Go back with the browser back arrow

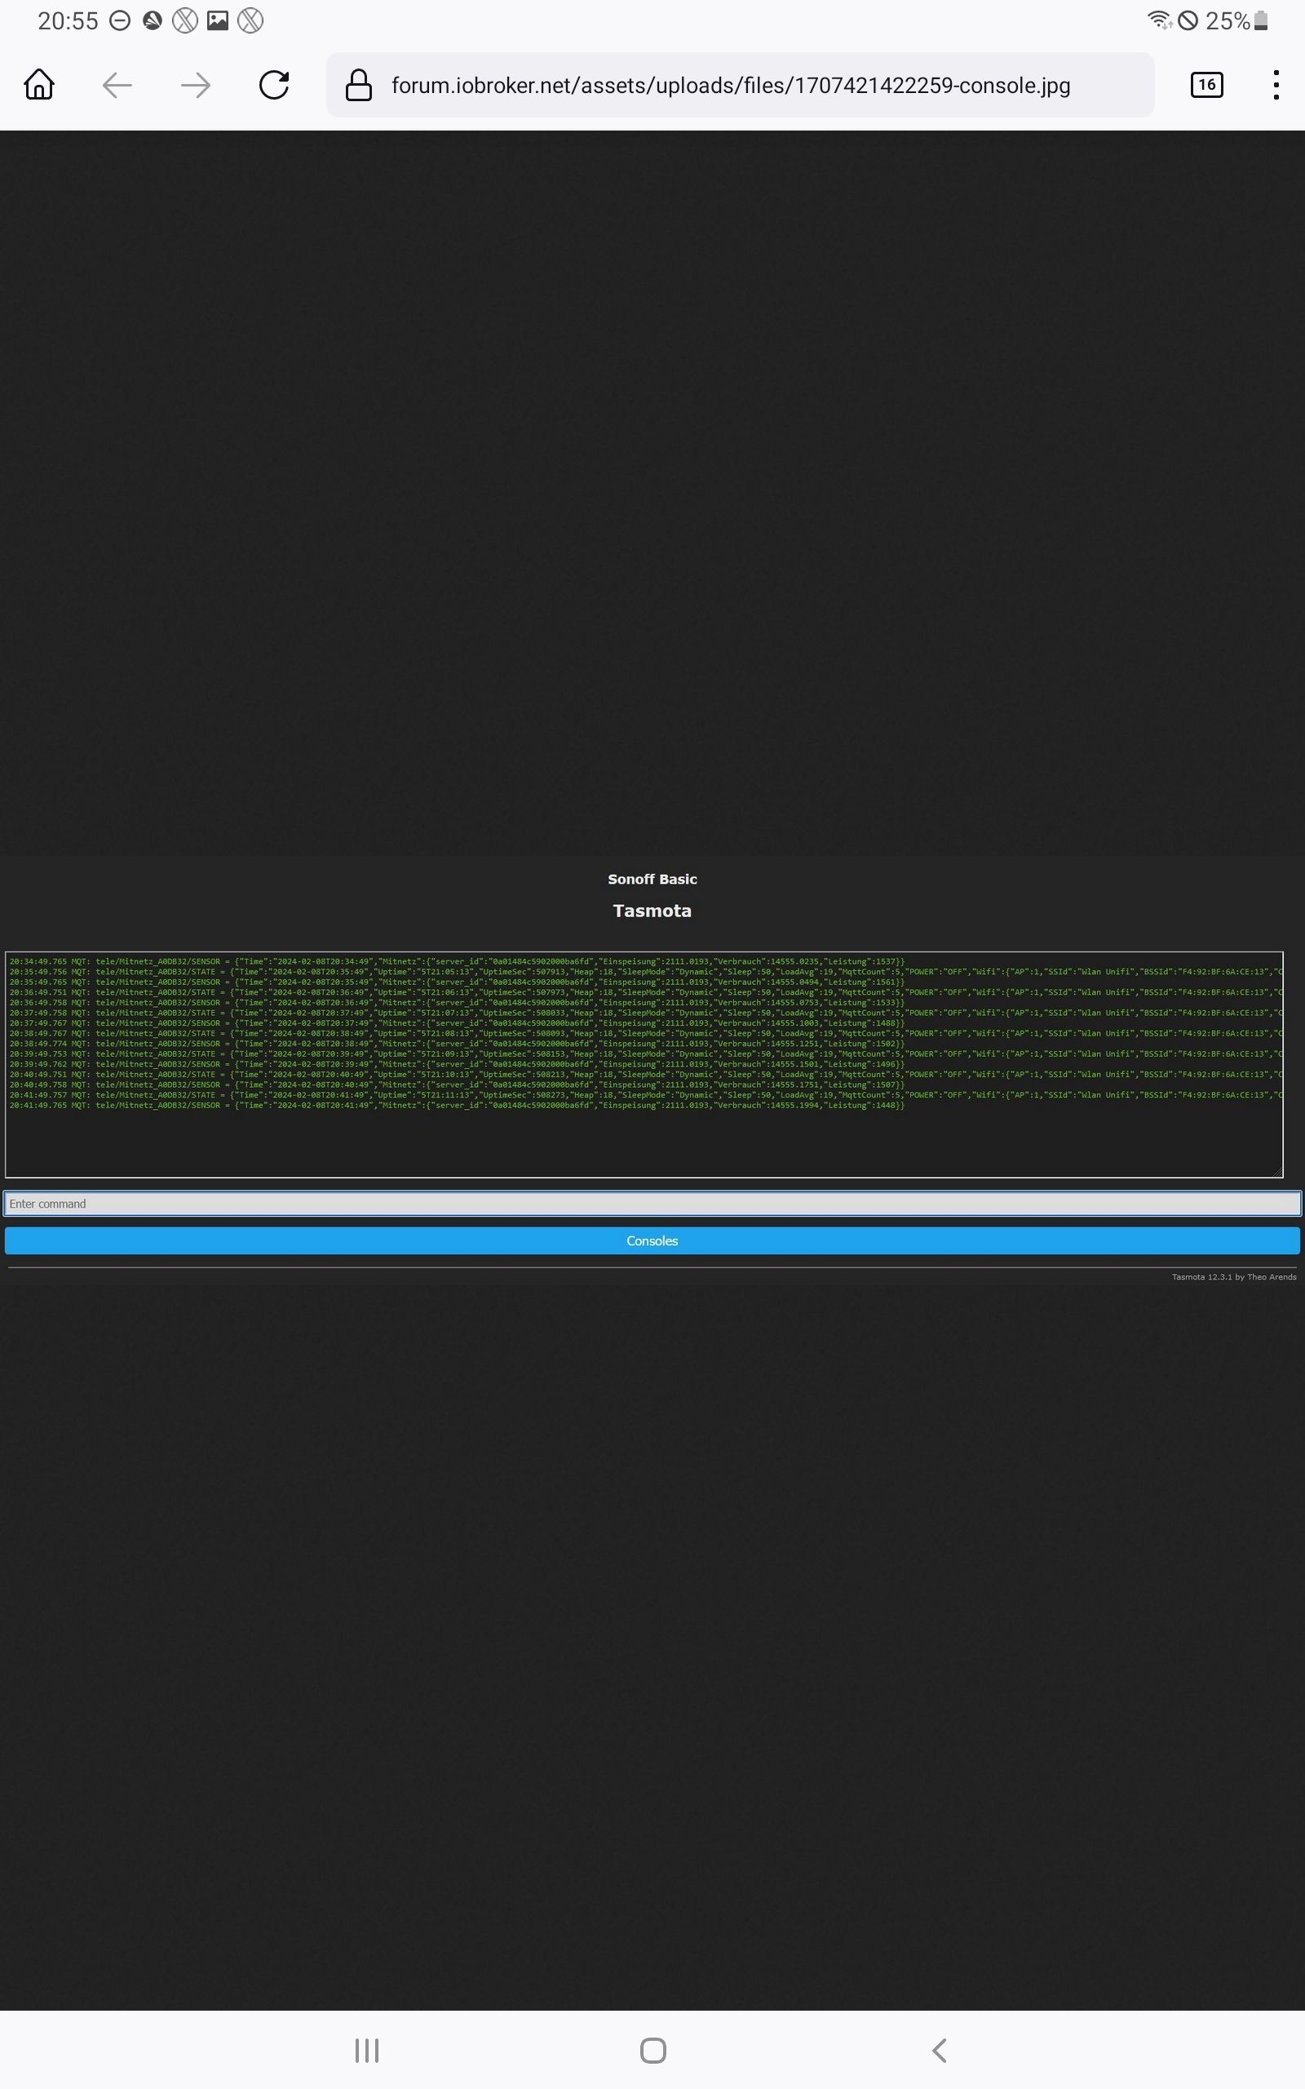point(117,85)
